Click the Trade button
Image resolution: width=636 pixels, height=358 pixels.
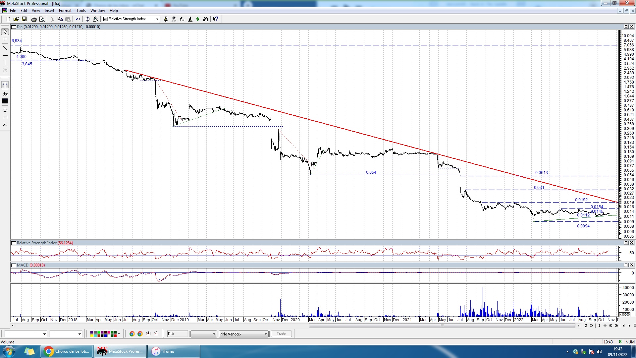(x=281, y=334)
